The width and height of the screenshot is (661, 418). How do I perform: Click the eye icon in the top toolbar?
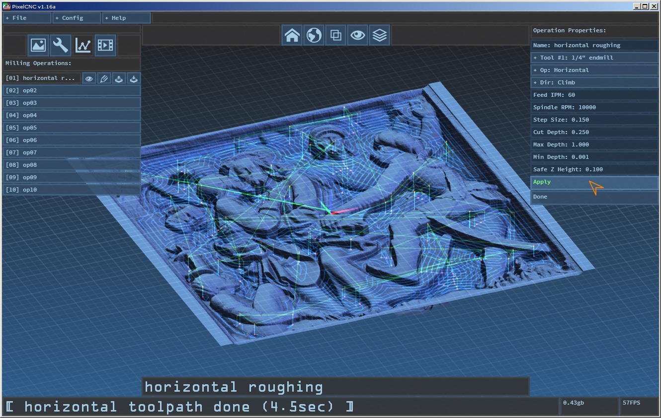[x=358, y=35]
